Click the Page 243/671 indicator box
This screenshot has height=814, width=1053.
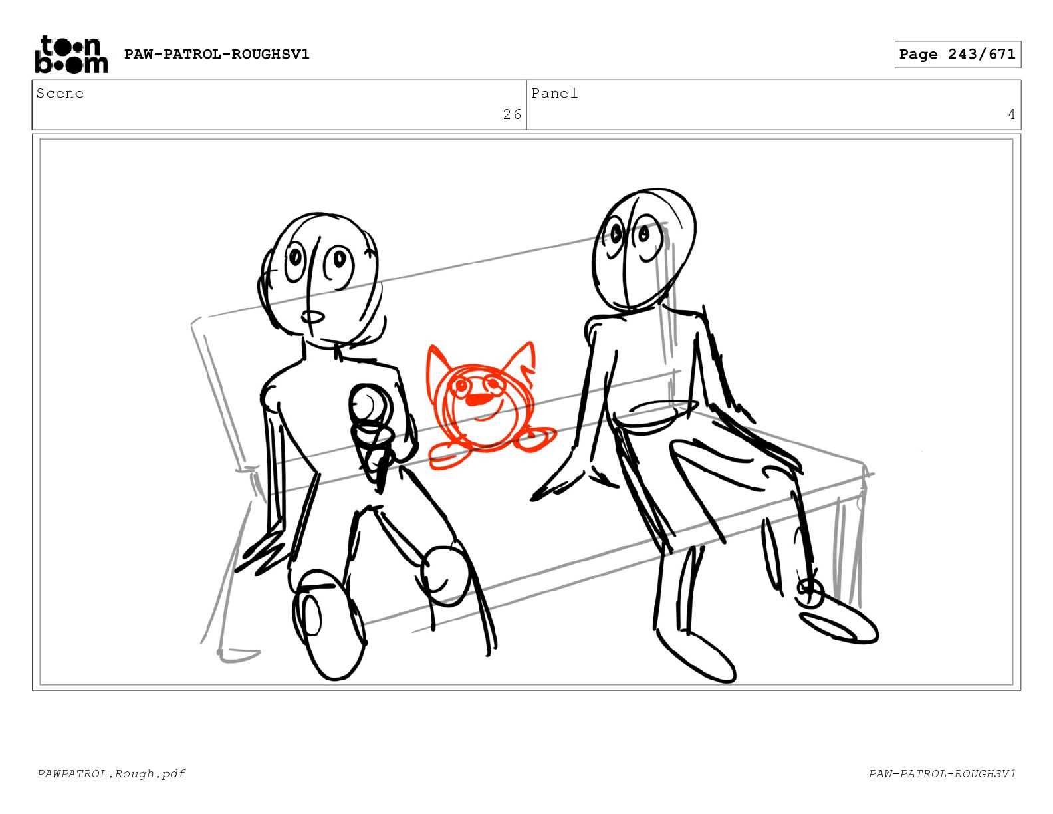957,55
